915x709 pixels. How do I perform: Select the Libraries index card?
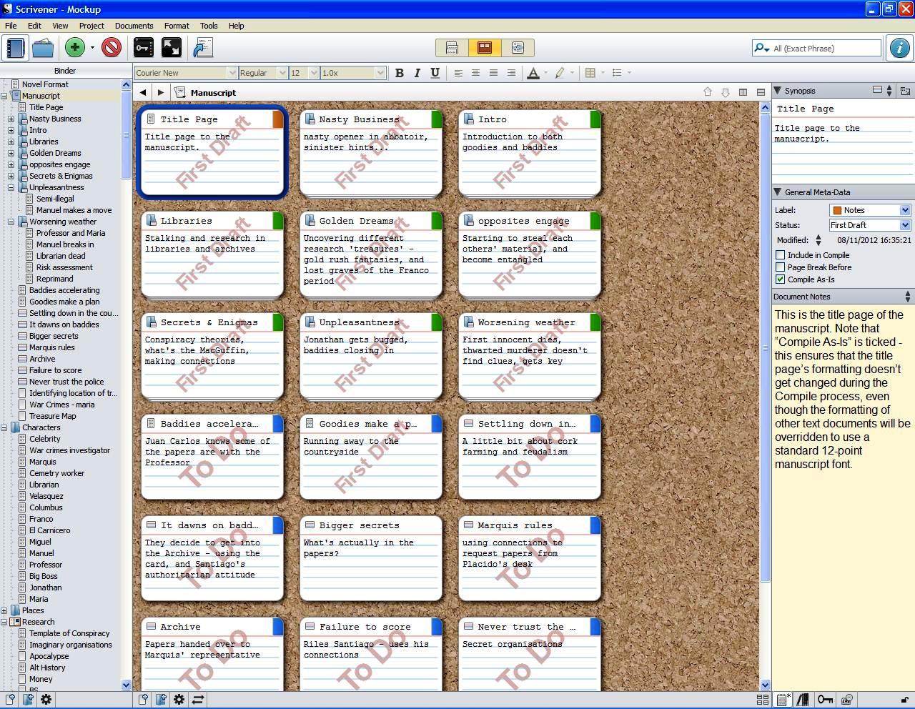(212, 254)
